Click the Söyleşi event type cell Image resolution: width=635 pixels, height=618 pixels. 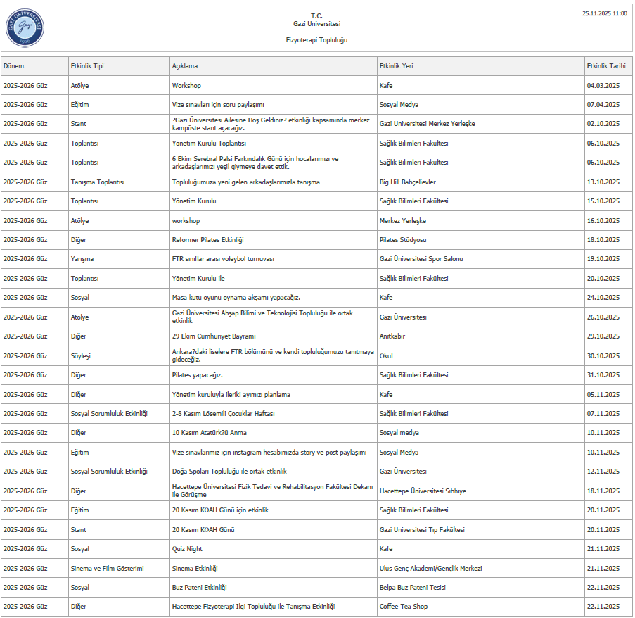(81, 356)
